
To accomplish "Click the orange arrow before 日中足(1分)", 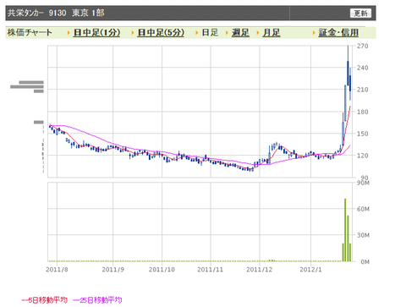I will (69, 33).
